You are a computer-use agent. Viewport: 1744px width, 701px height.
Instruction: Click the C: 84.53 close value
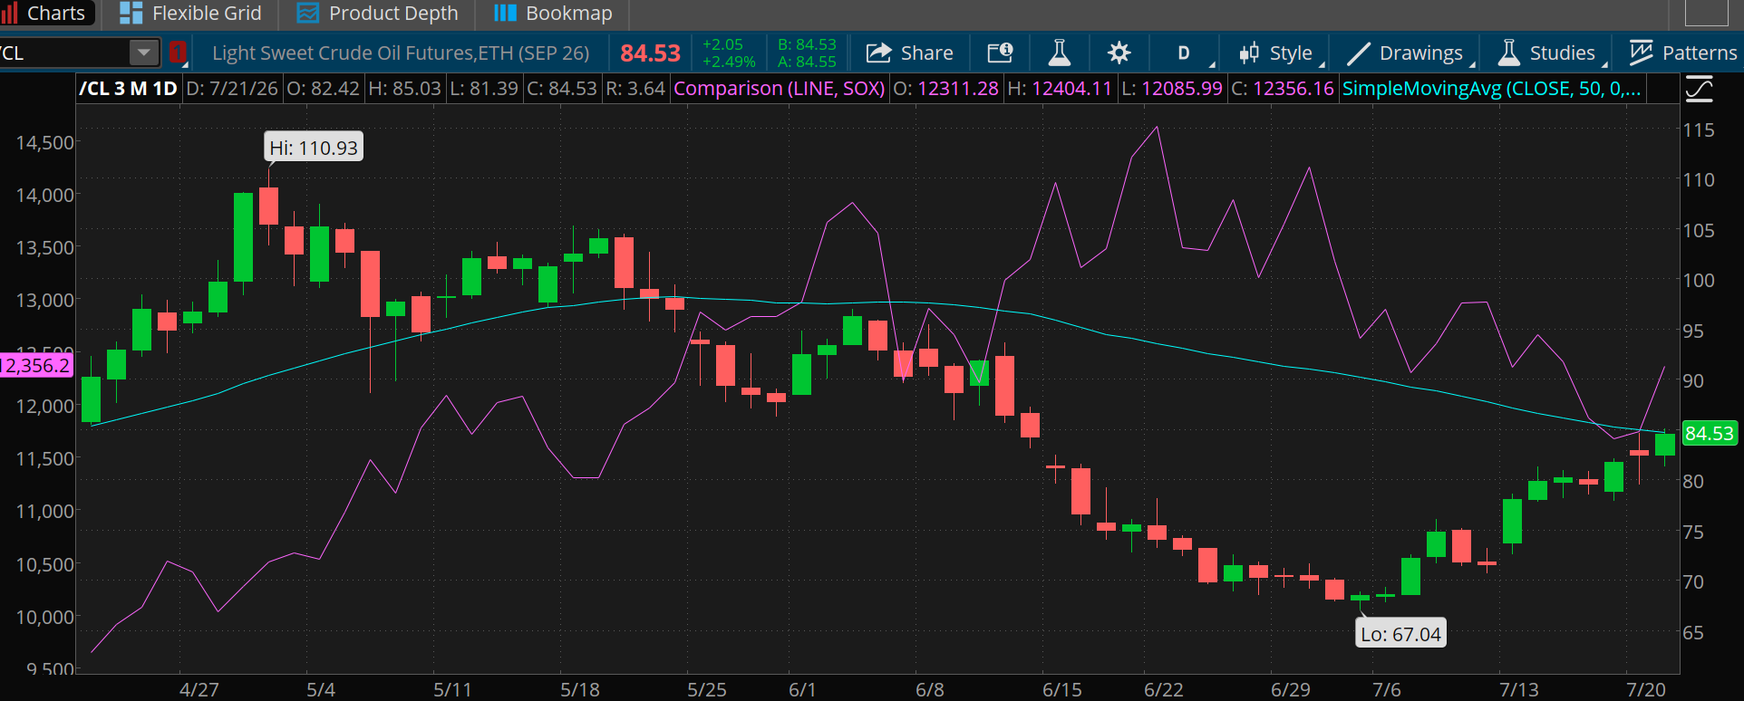[562, 89]
